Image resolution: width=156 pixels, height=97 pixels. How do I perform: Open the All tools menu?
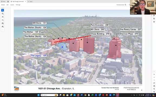coord(3,5)
